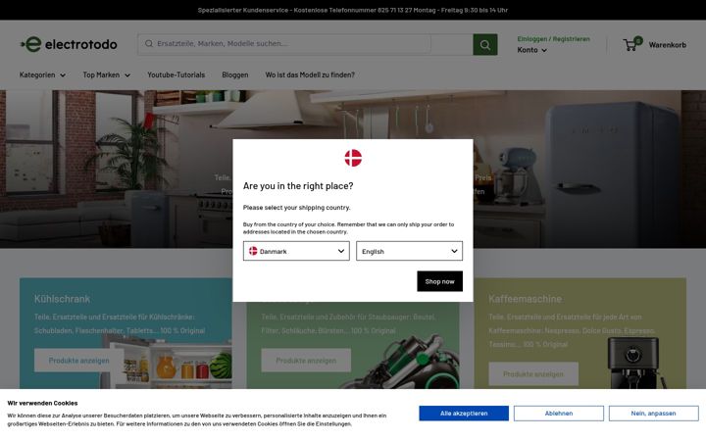Click the Kaffeemaschine card heading
The height and width of the screenshot is (441, 706).
click(x=525, y=299)
